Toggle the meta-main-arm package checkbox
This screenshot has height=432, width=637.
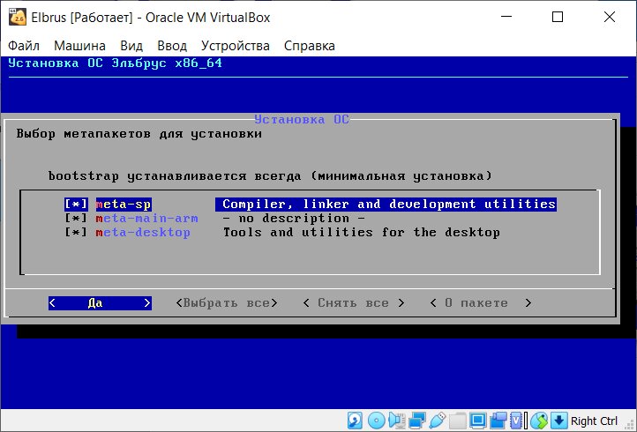coord(76,218)
